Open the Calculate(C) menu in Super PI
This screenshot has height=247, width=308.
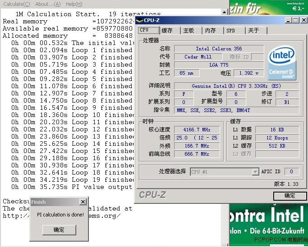click(17, 4)
